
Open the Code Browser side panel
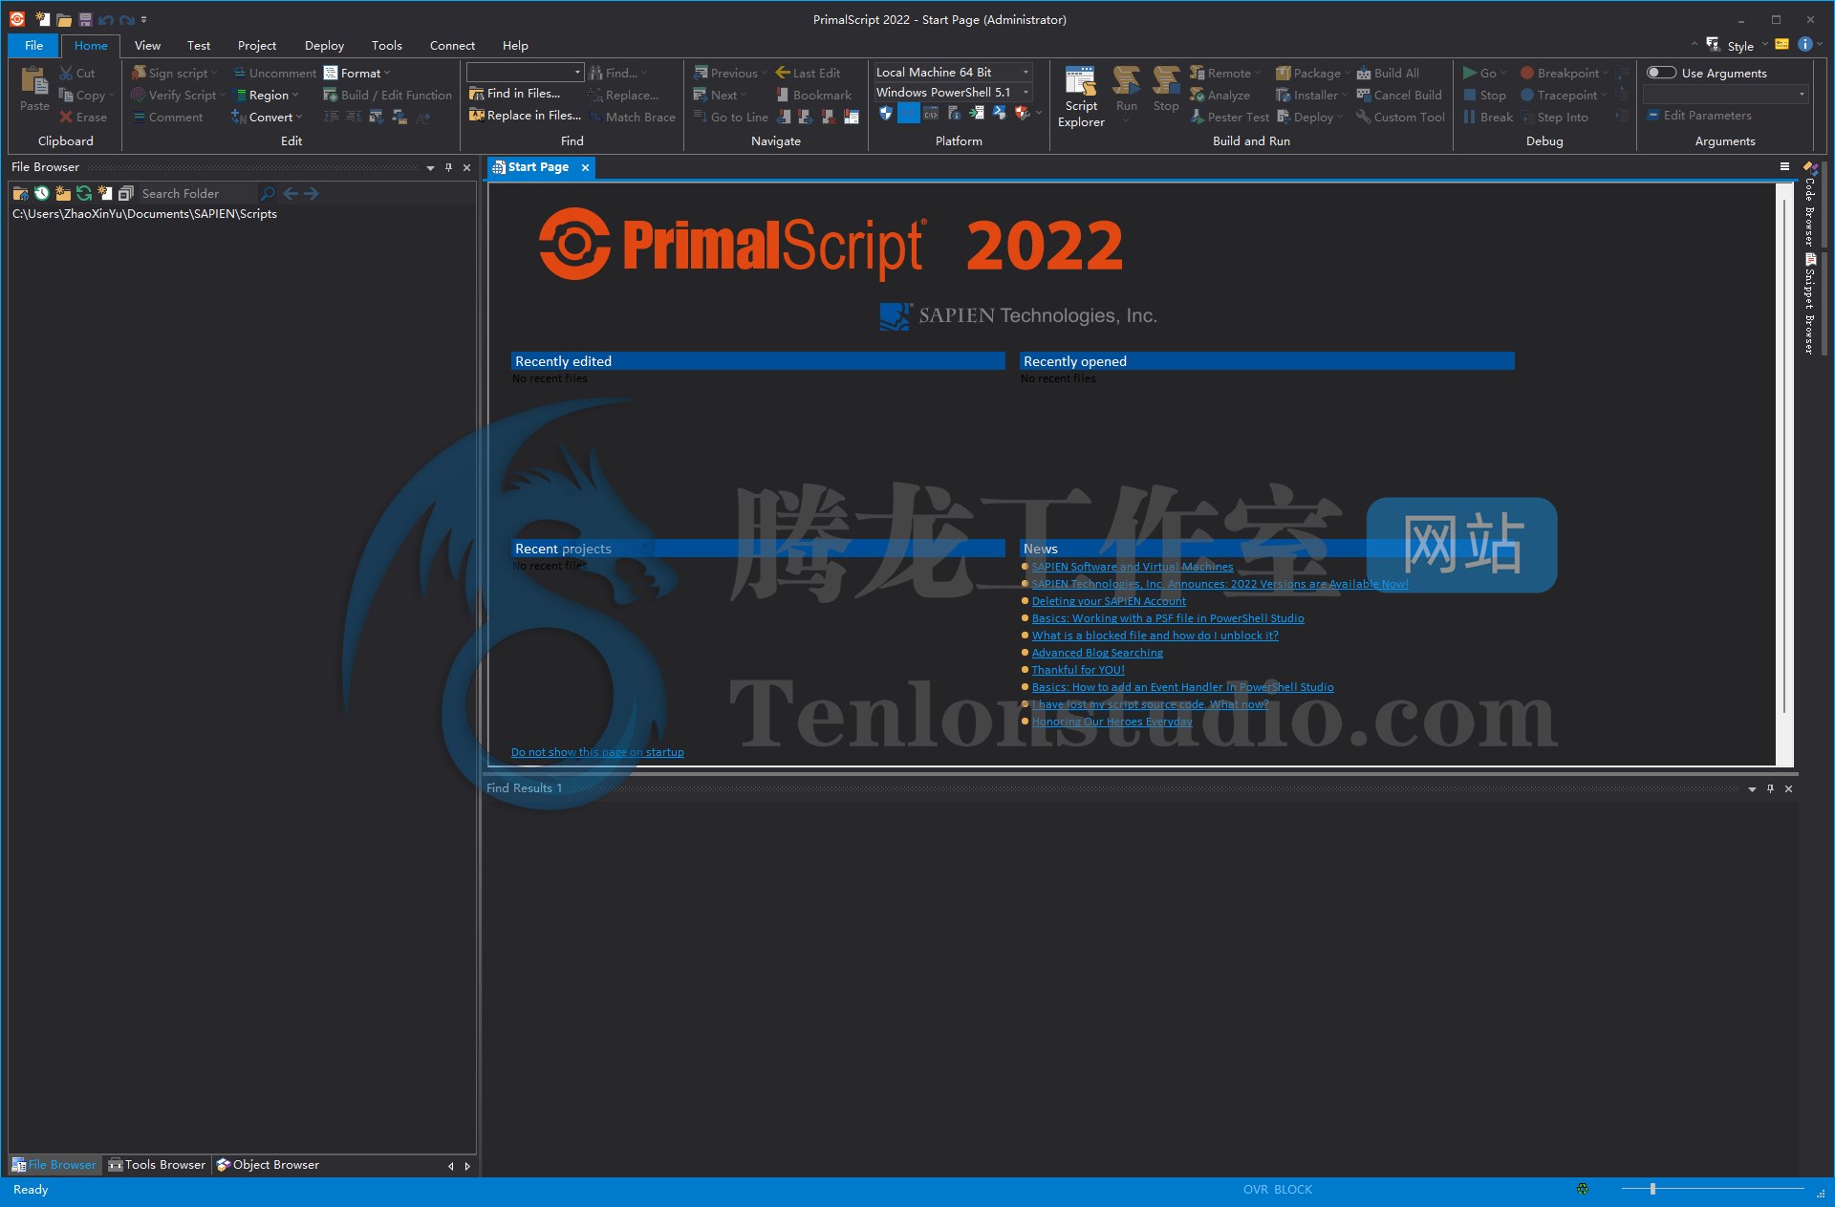point(1809,206)
